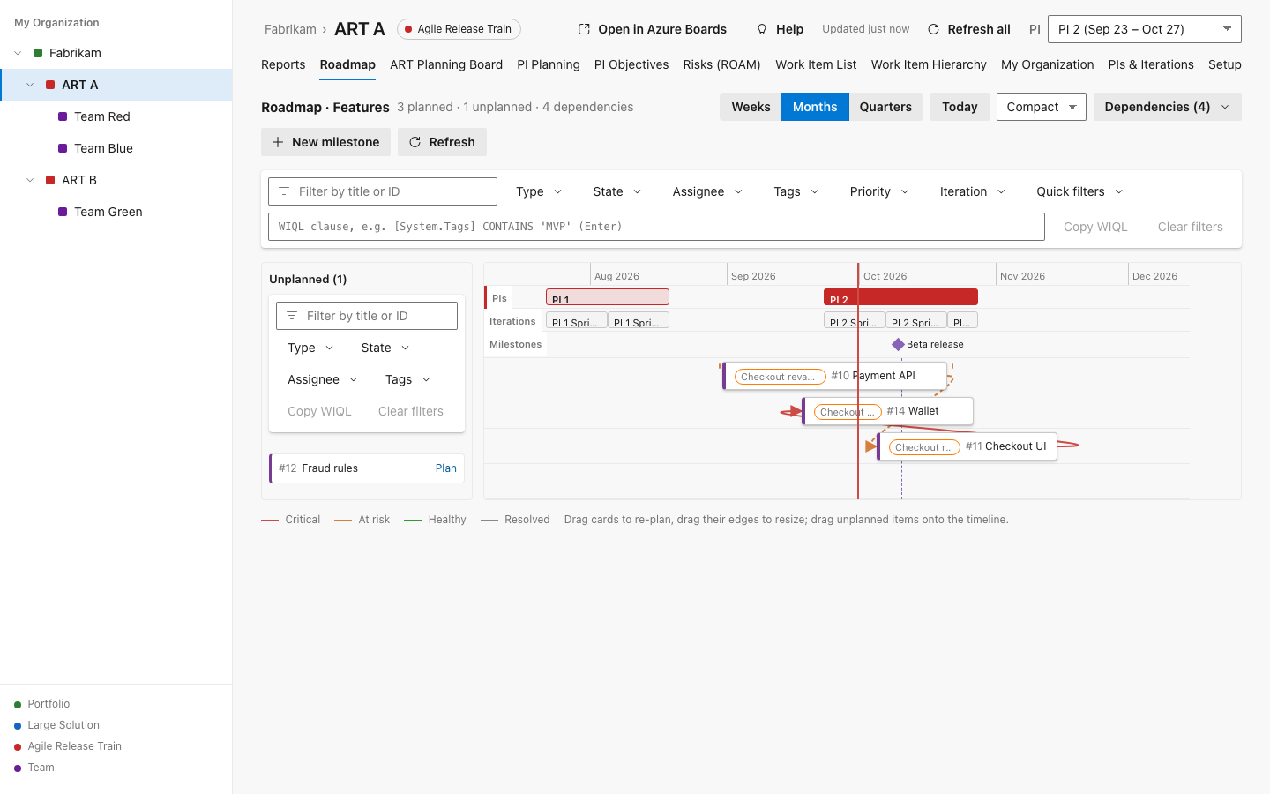
Task: Go to the Risks (ROAM) tab
Action: [x=721, y=64]
